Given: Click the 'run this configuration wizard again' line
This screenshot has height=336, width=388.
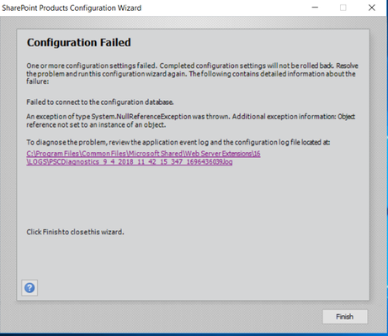Looking at the screenshot, I should (191, 74).
